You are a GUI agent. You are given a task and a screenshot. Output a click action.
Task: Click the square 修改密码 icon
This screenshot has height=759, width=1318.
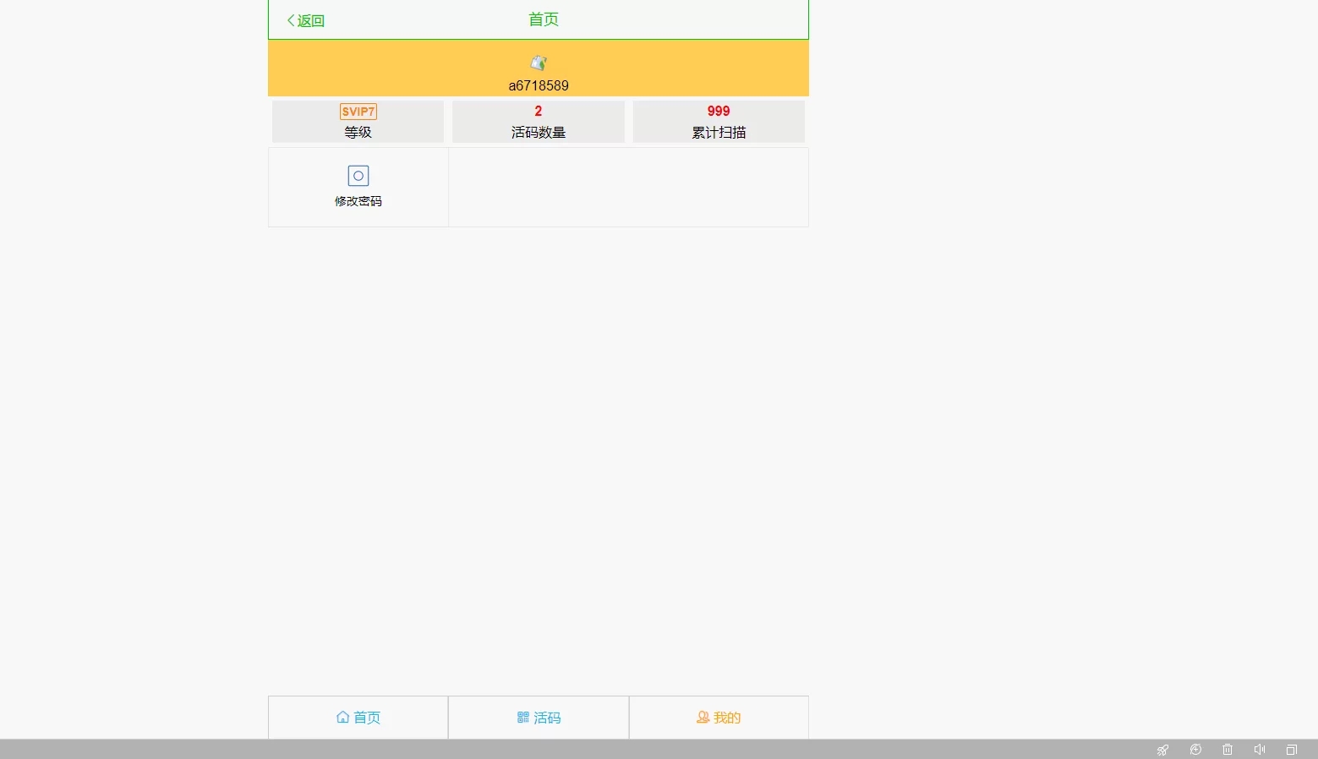[358, 176]
